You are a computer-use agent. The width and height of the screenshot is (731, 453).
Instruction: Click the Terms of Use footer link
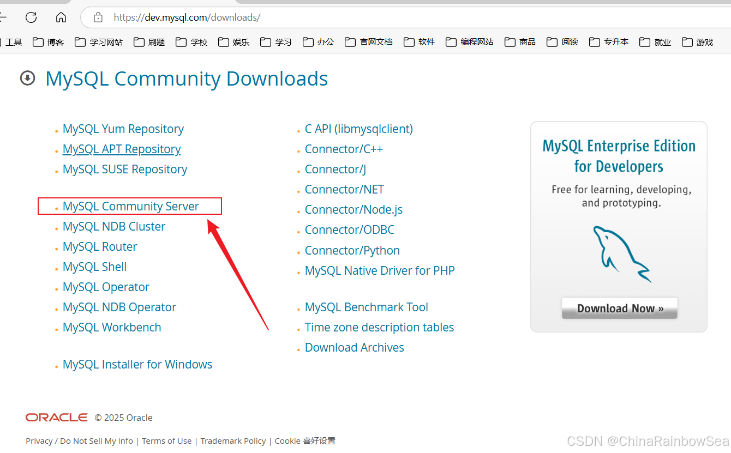click(x=166, y=441)
